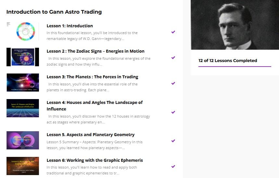
Task: Open Lesson 3 Planets thumbnail
Action: (x=23, y=83)
